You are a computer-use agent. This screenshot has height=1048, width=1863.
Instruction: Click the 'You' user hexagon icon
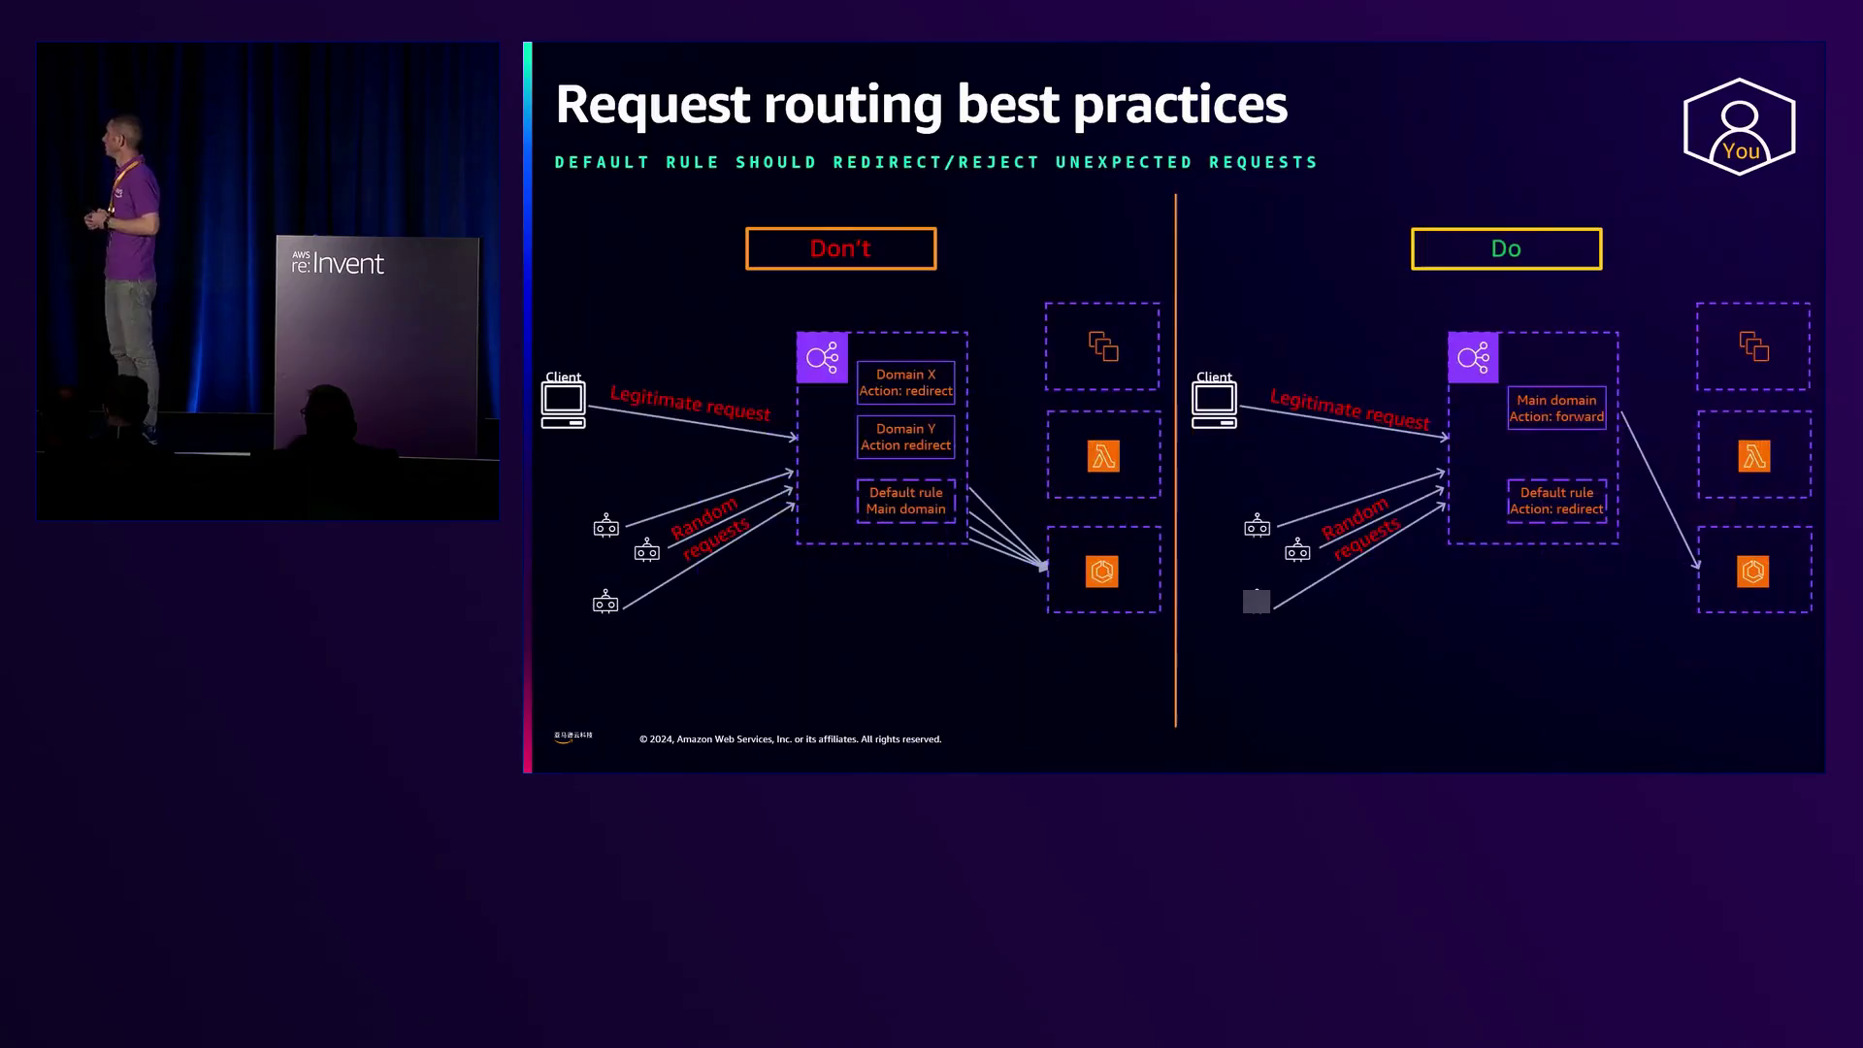[x=1739, y=127]
